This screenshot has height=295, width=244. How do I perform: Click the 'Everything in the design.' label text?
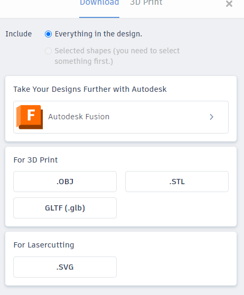[x=98, y=34]
